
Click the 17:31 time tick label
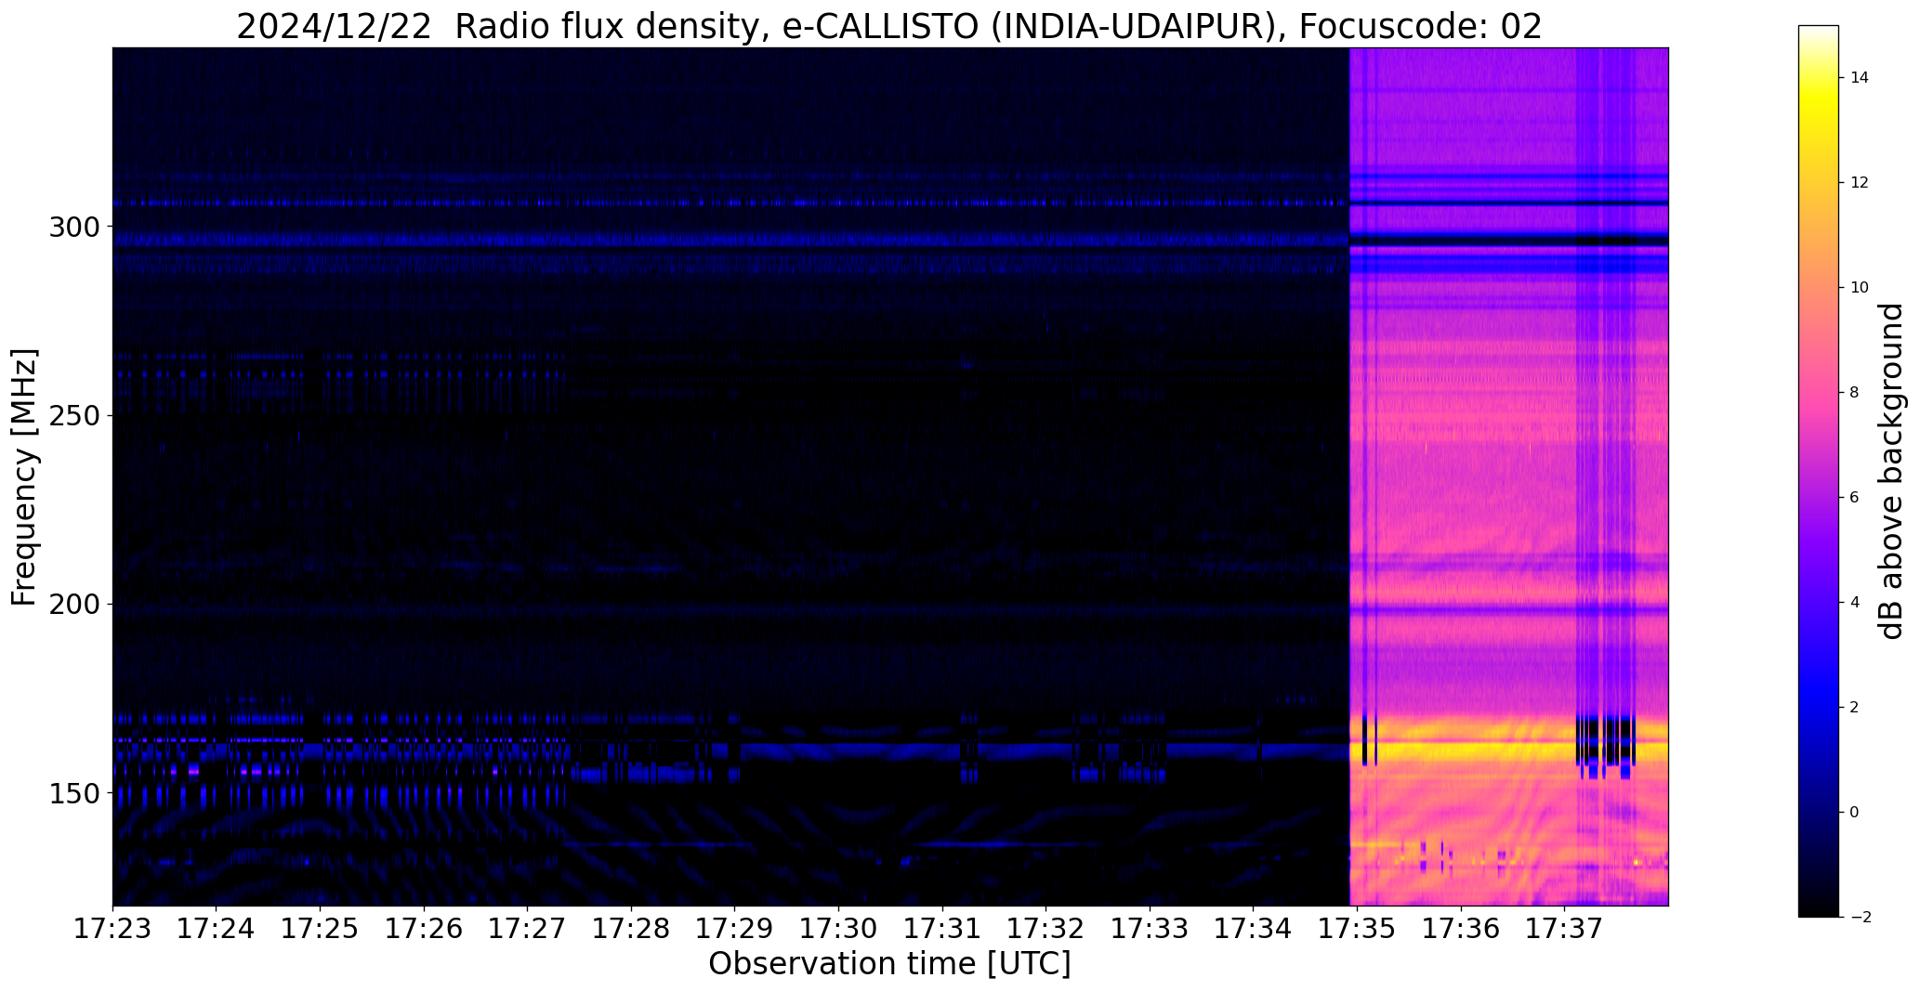click(942, 928)
